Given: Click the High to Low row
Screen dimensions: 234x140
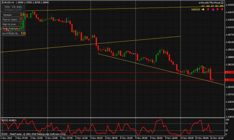Looking at the screenshot, I should point(13,24).
